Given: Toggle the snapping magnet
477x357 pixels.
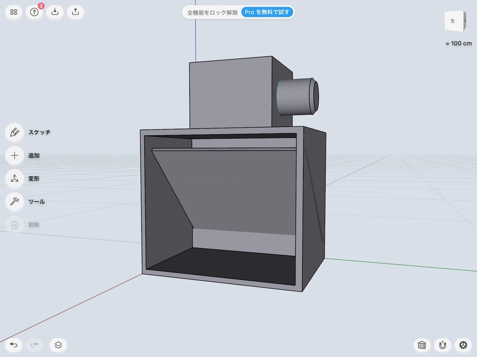Looking at the screenshot, I should (x=442, y=345).
